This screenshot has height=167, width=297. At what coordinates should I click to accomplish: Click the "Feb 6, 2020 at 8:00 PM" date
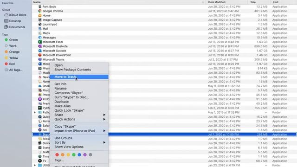click(223, 108)
